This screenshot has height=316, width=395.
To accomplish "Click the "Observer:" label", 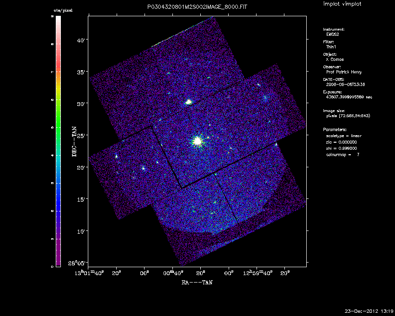I will pyautogui.click(x=332, y=67).
